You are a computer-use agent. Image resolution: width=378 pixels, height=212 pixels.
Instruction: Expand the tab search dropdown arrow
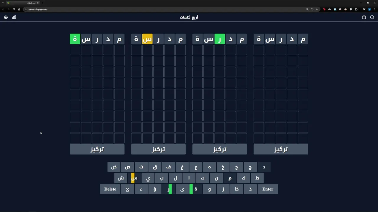3,3
